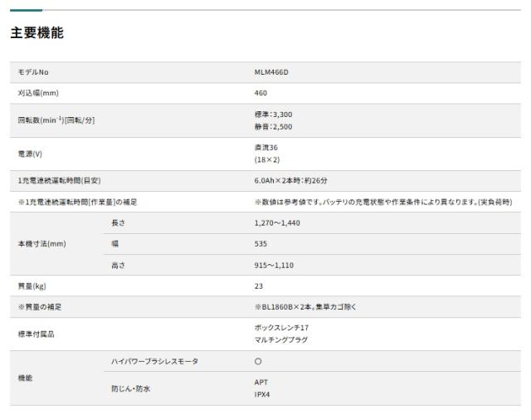Select width value 535
The image size is (531, 420).
pos(261,244)
